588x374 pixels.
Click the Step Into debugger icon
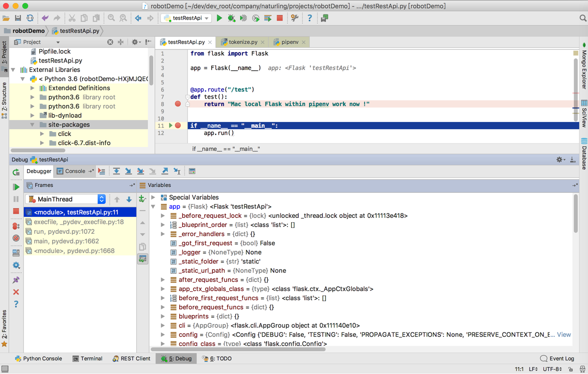tap(129, 171)
